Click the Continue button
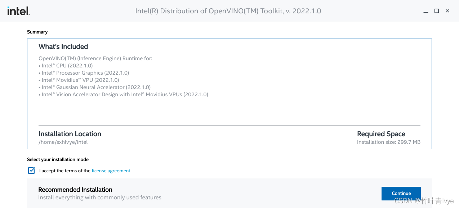 tap(401, 194)
